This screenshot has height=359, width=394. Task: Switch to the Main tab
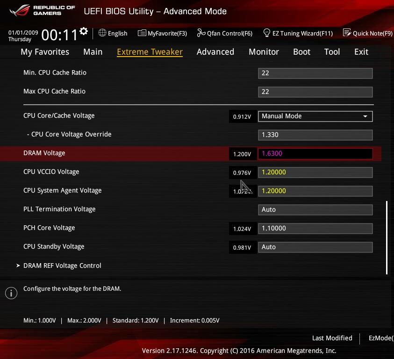[93, 52]
